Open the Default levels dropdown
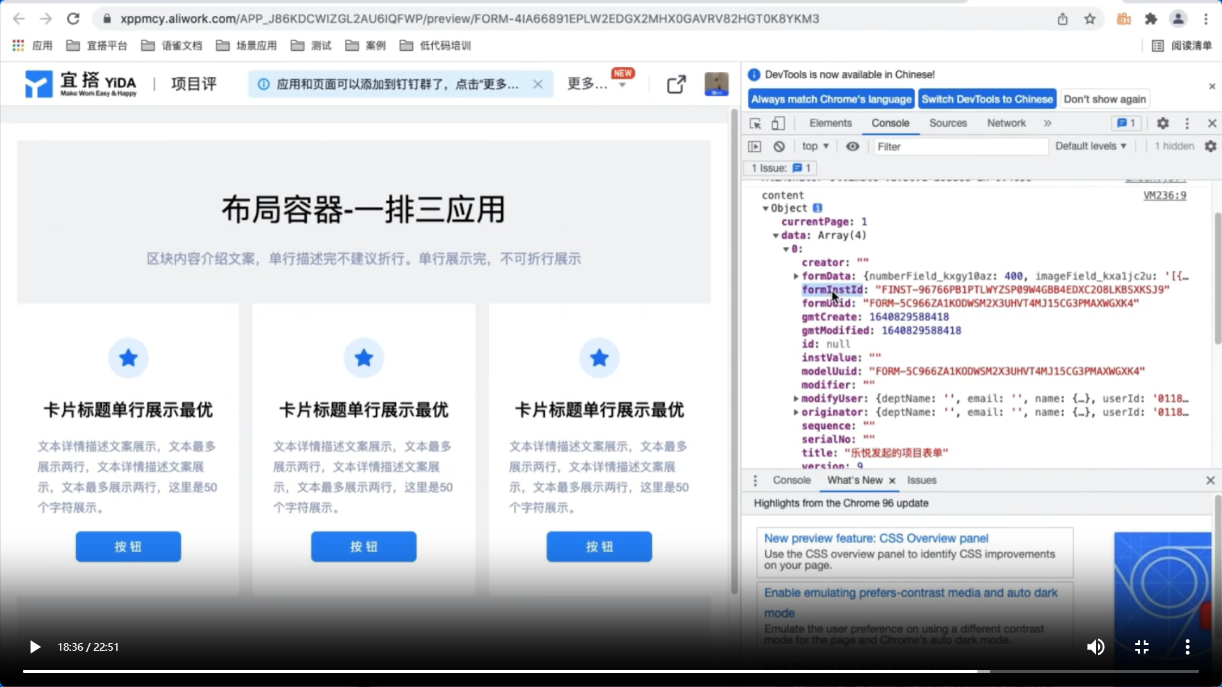The height and width of the screenshot is (687, 1222). pos(1090,146)
